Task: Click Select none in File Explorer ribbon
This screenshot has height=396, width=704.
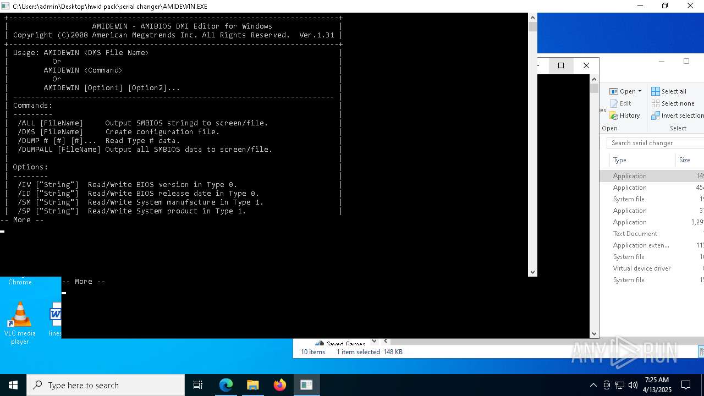Action: (673, 103)
